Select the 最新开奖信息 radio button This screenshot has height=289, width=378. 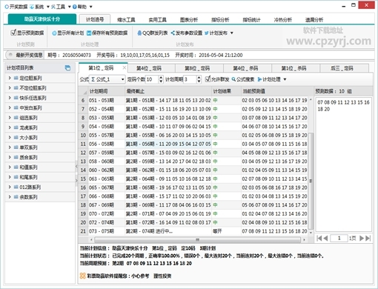[10, 55]
